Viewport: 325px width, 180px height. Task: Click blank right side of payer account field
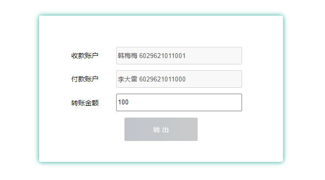pos(213,79)
